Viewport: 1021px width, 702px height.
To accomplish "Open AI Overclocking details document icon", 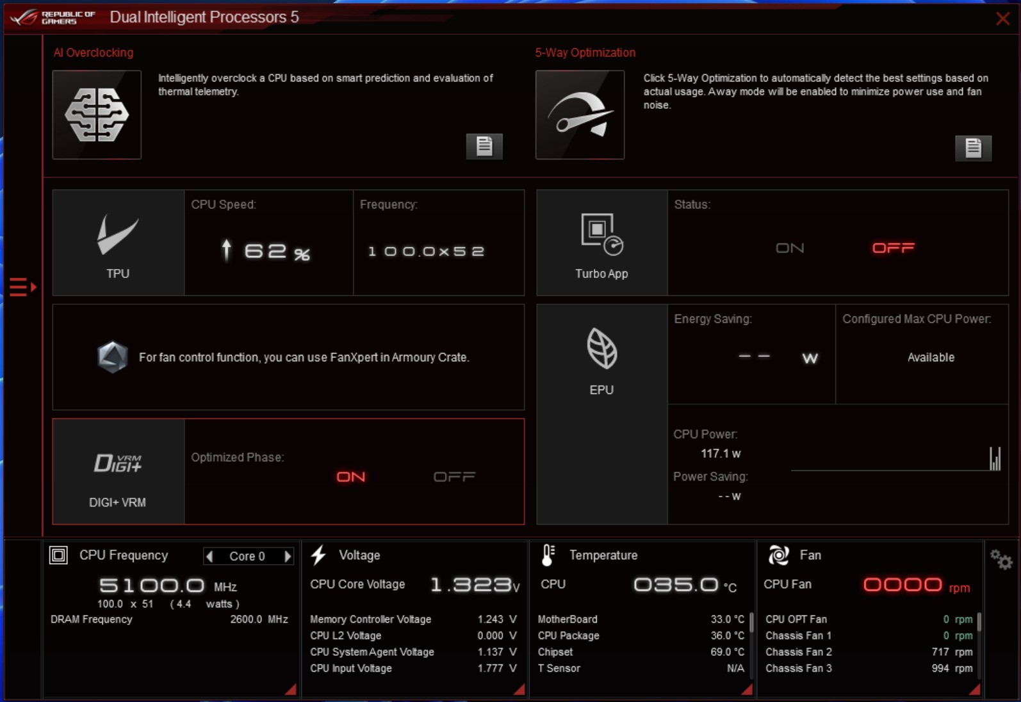I will [484, 147].
